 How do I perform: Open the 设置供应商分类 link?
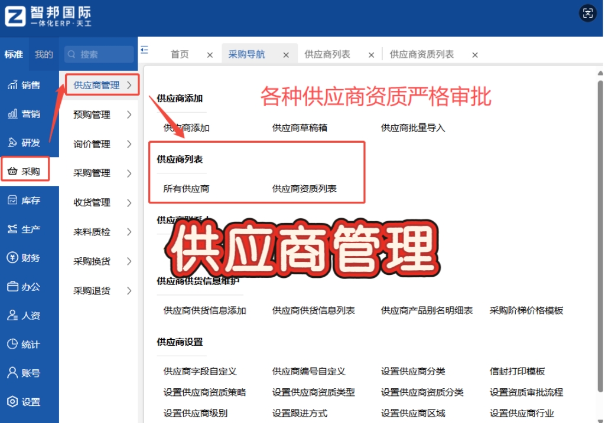(413, 371)
